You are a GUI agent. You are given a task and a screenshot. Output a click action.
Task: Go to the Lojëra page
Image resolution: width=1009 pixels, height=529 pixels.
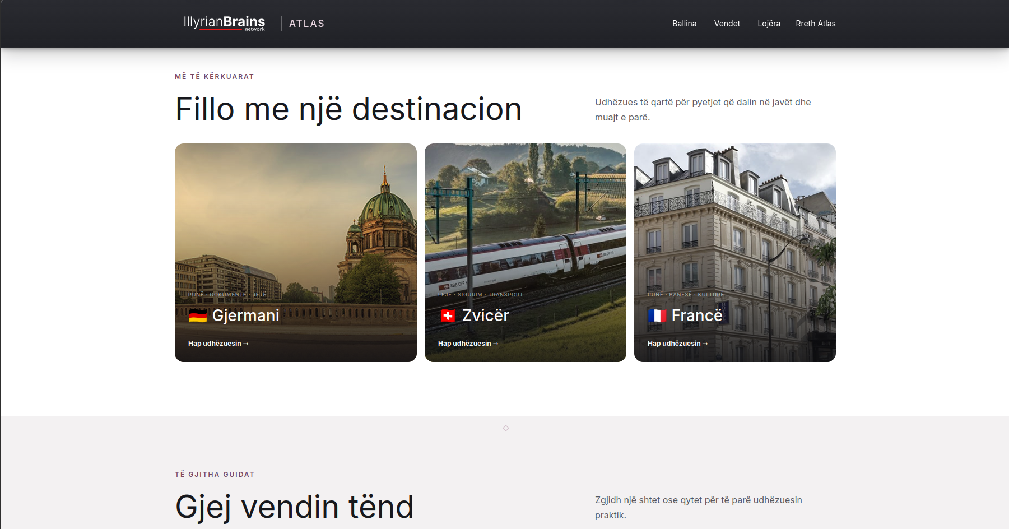tap(769, 24)
